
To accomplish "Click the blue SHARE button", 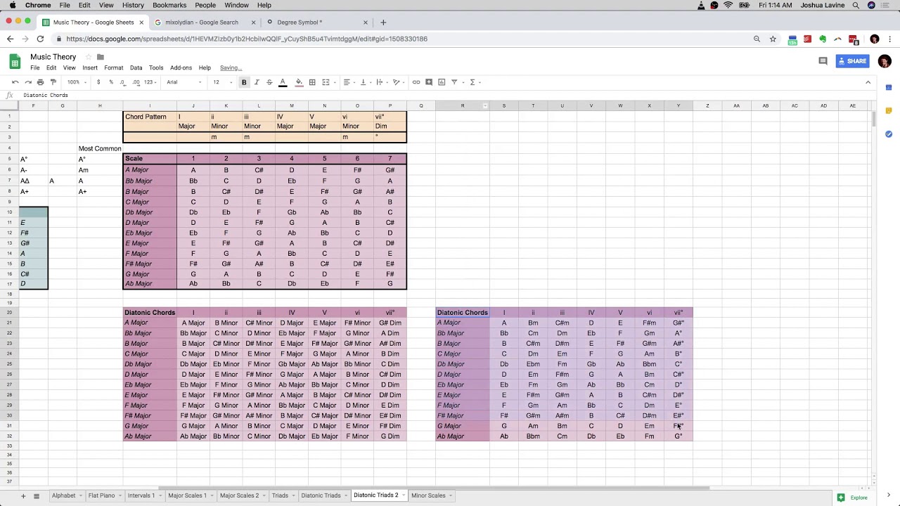I will pyautogui.click(x=853, y=61).
